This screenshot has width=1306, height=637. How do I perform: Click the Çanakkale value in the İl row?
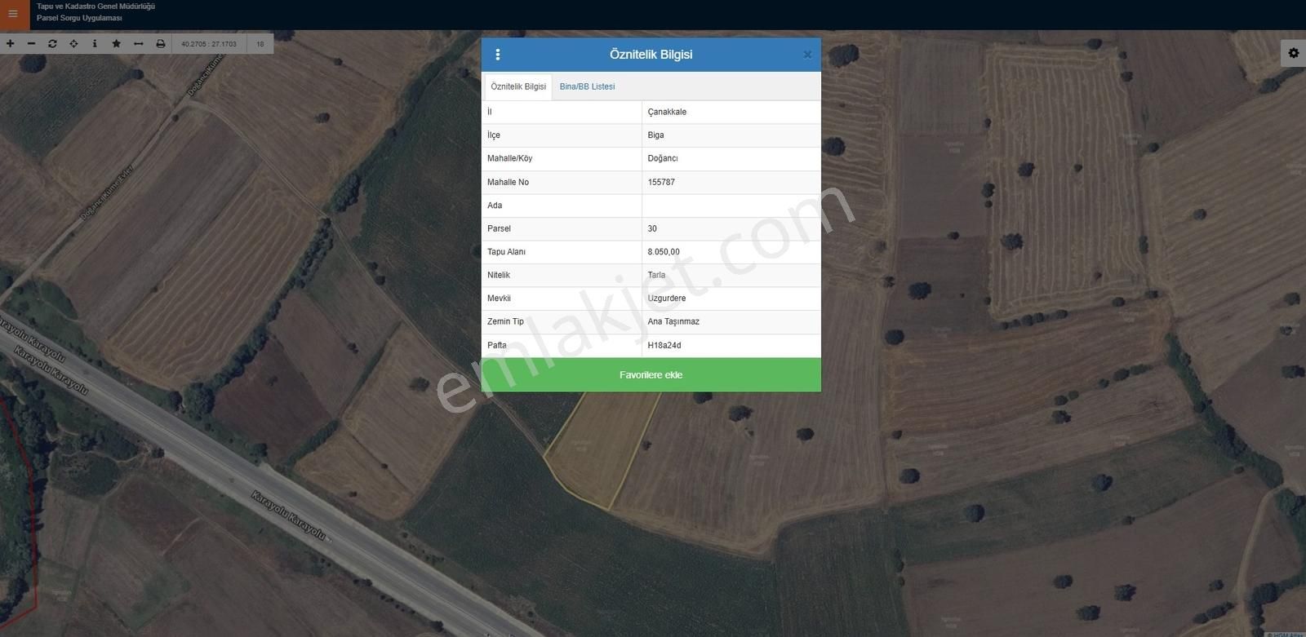click(x=667, y=112)
